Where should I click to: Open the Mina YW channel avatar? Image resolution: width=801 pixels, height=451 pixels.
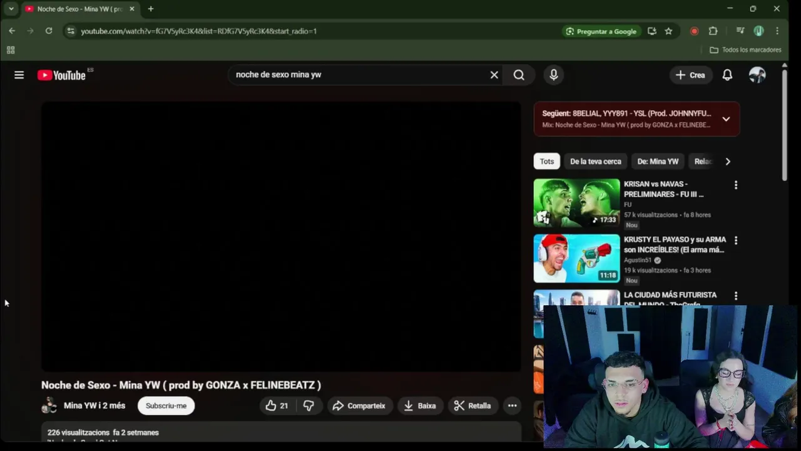click(x=49, y=405)
